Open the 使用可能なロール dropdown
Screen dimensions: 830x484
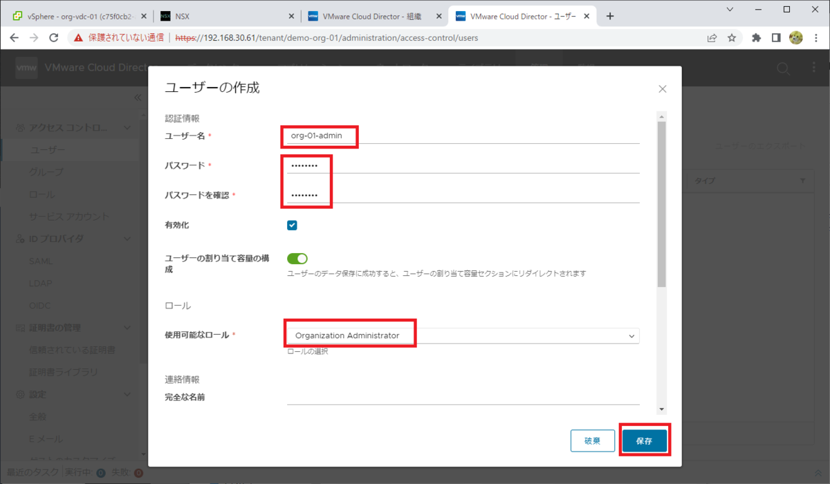coord(463,335)
